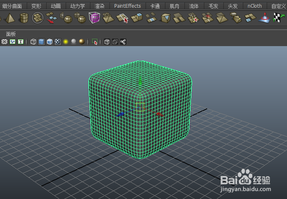Switch viewport to wireframe display

point(33,42)
